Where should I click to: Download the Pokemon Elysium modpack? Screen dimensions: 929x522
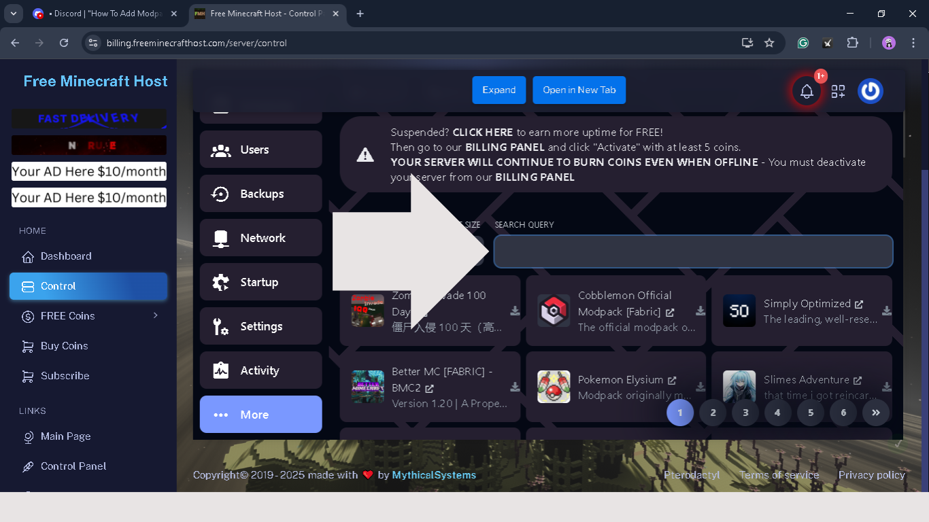700,387
